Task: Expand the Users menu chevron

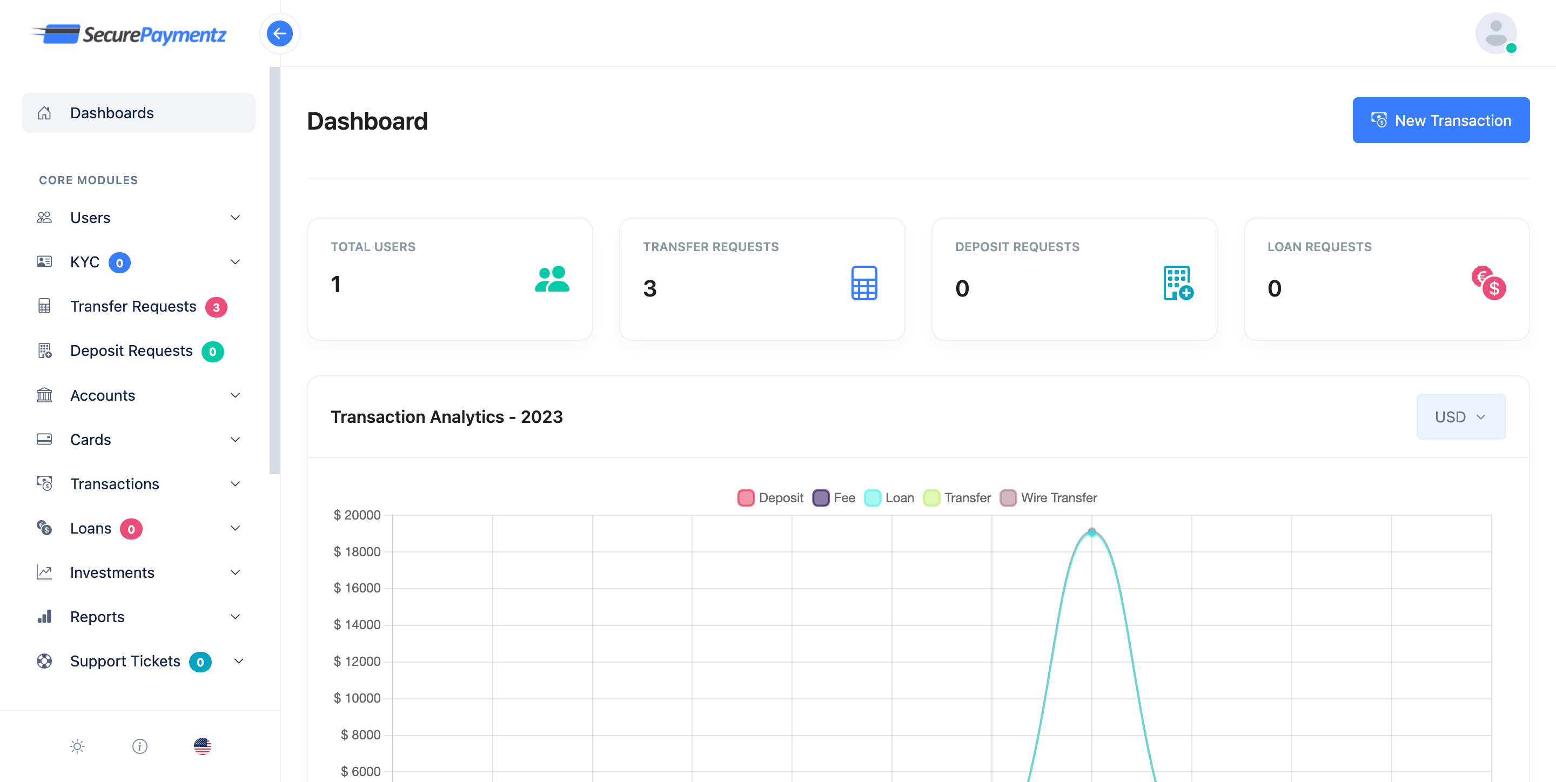Action: (x=236, y=218)
